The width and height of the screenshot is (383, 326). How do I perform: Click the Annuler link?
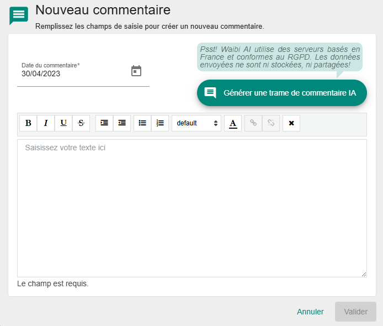pyautogui.click(x=310, y=312)
